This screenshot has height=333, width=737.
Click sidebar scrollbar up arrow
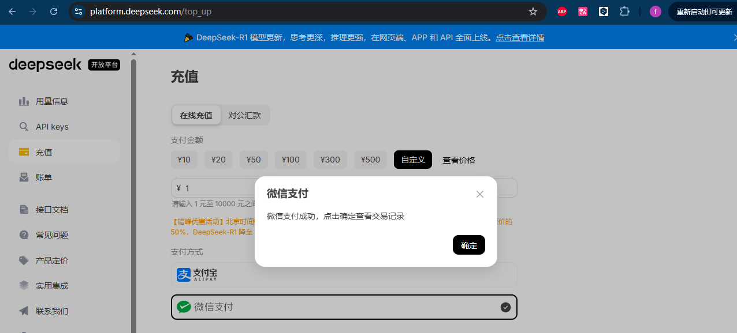click(x=134, y=54)
